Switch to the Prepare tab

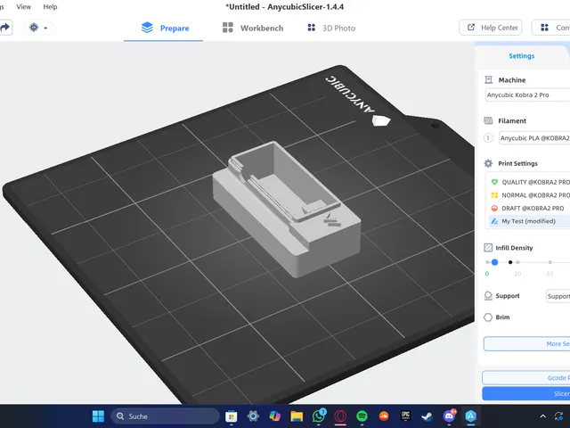click(165, 28)
